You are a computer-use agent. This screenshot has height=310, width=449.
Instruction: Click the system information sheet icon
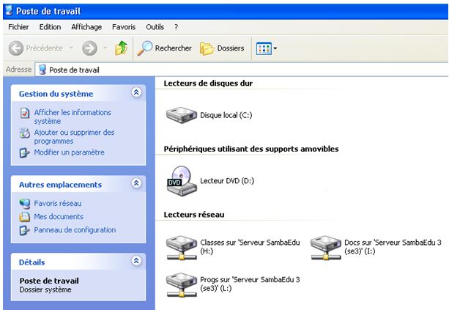click(x=25, y=113)
